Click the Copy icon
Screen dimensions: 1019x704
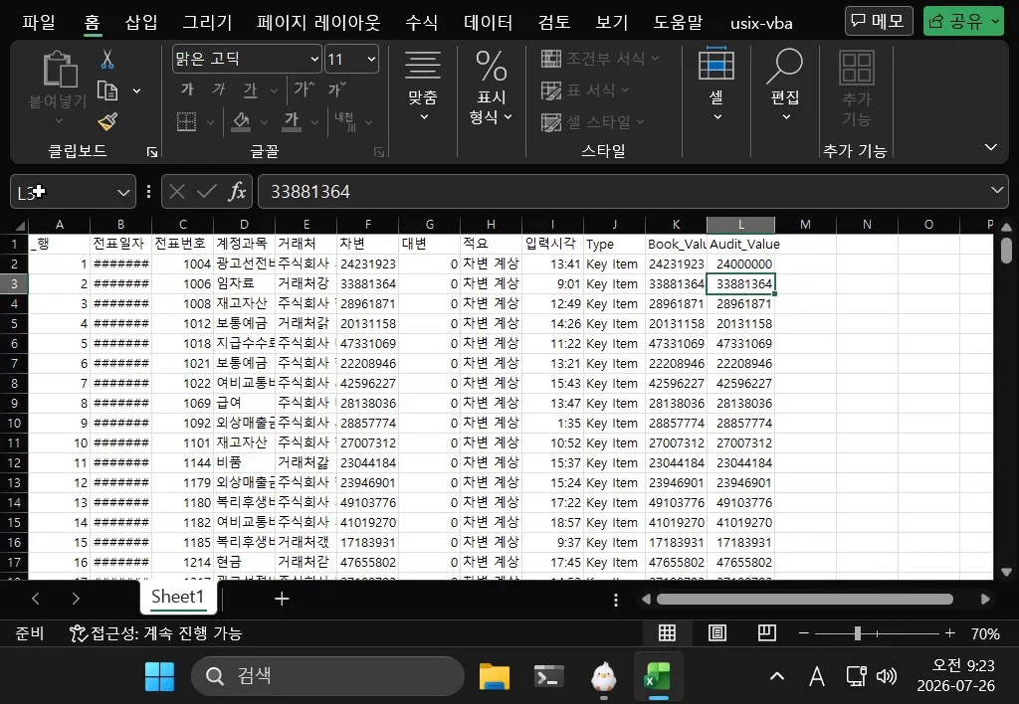click(107, 90)
